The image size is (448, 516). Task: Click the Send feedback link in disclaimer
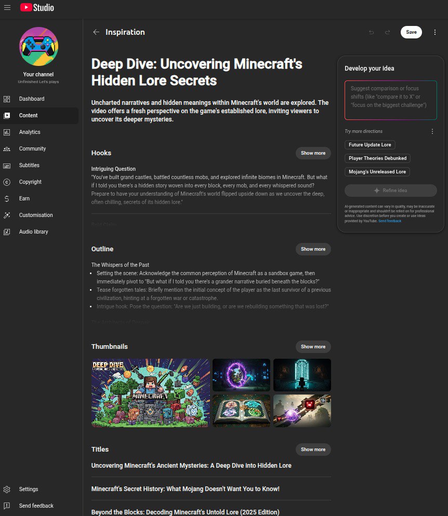click(390, 221)
